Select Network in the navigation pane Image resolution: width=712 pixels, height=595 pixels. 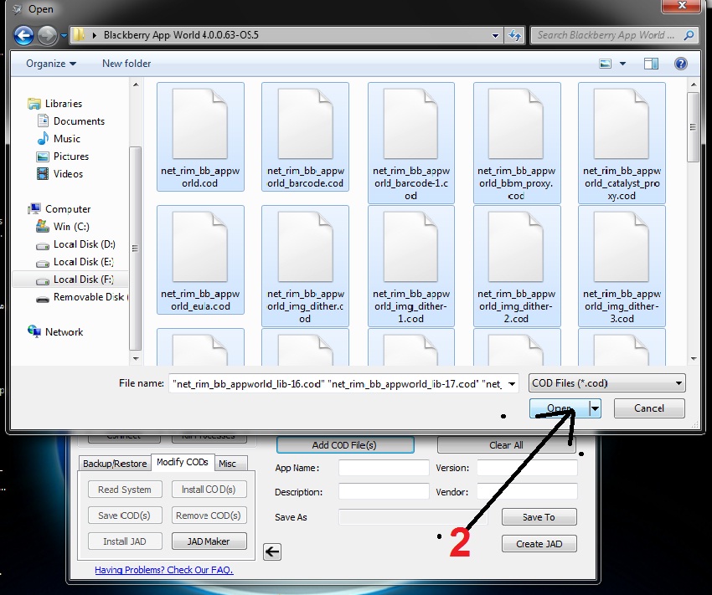click(55, 332)
